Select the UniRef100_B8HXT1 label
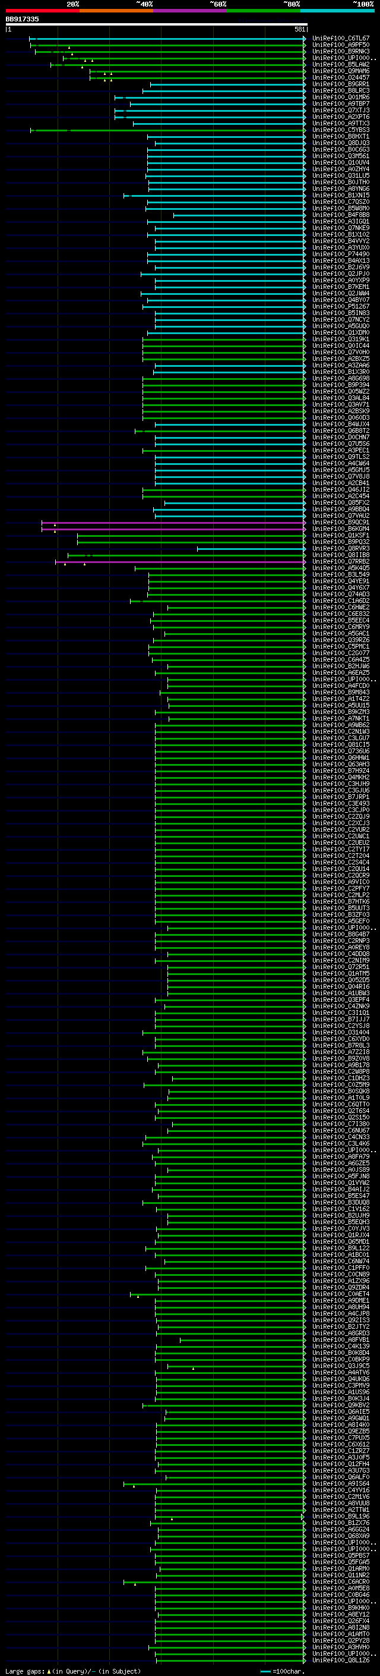 coord(340,137)
